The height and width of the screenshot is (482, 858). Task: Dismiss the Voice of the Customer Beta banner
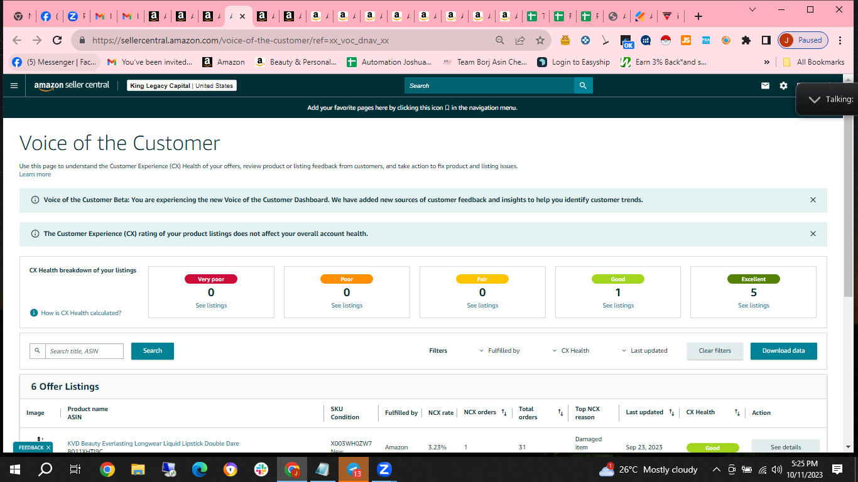[813, 200]
